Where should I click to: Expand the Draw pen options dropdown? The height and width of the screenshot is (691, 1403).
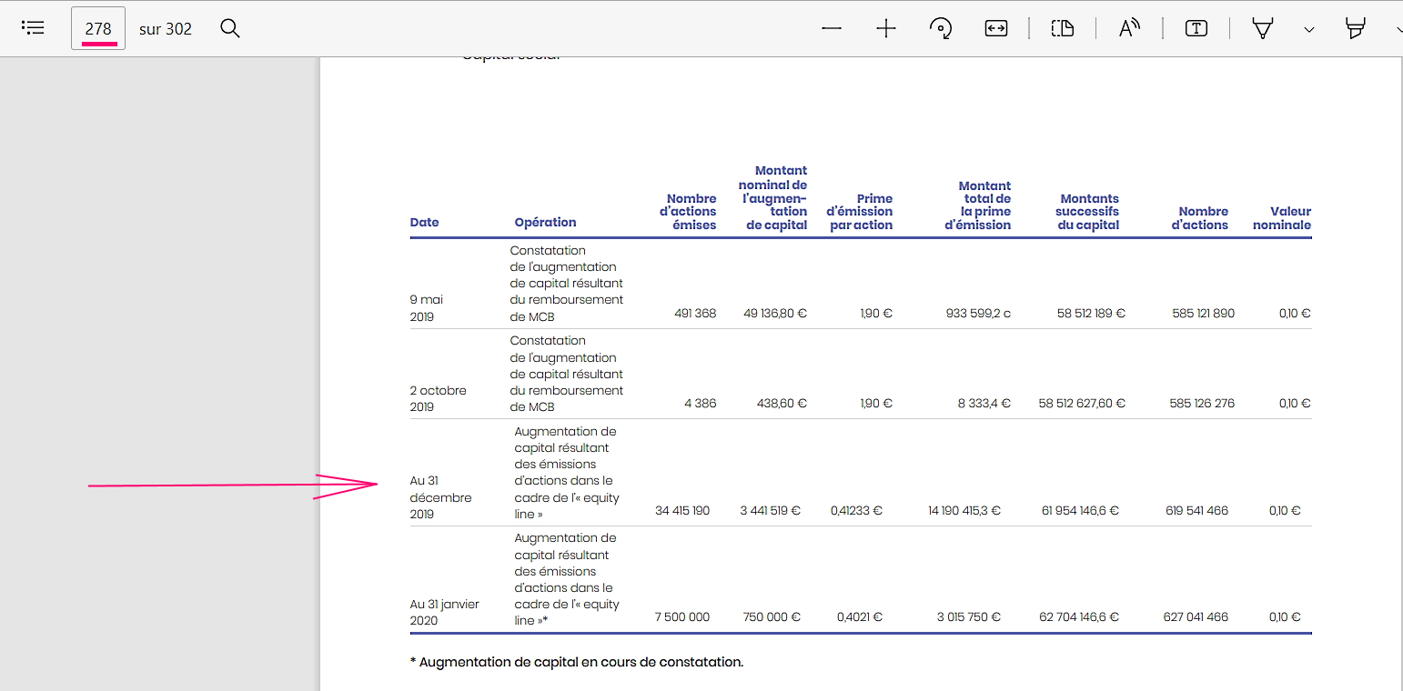1308,29
